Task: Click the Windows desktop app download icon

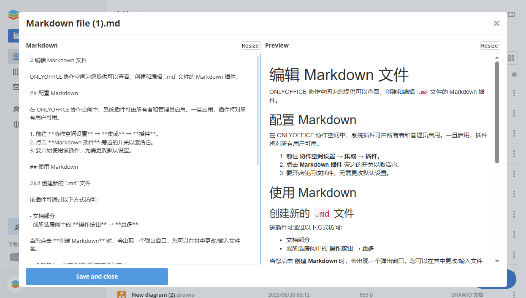Action: [x=14, y=256]
